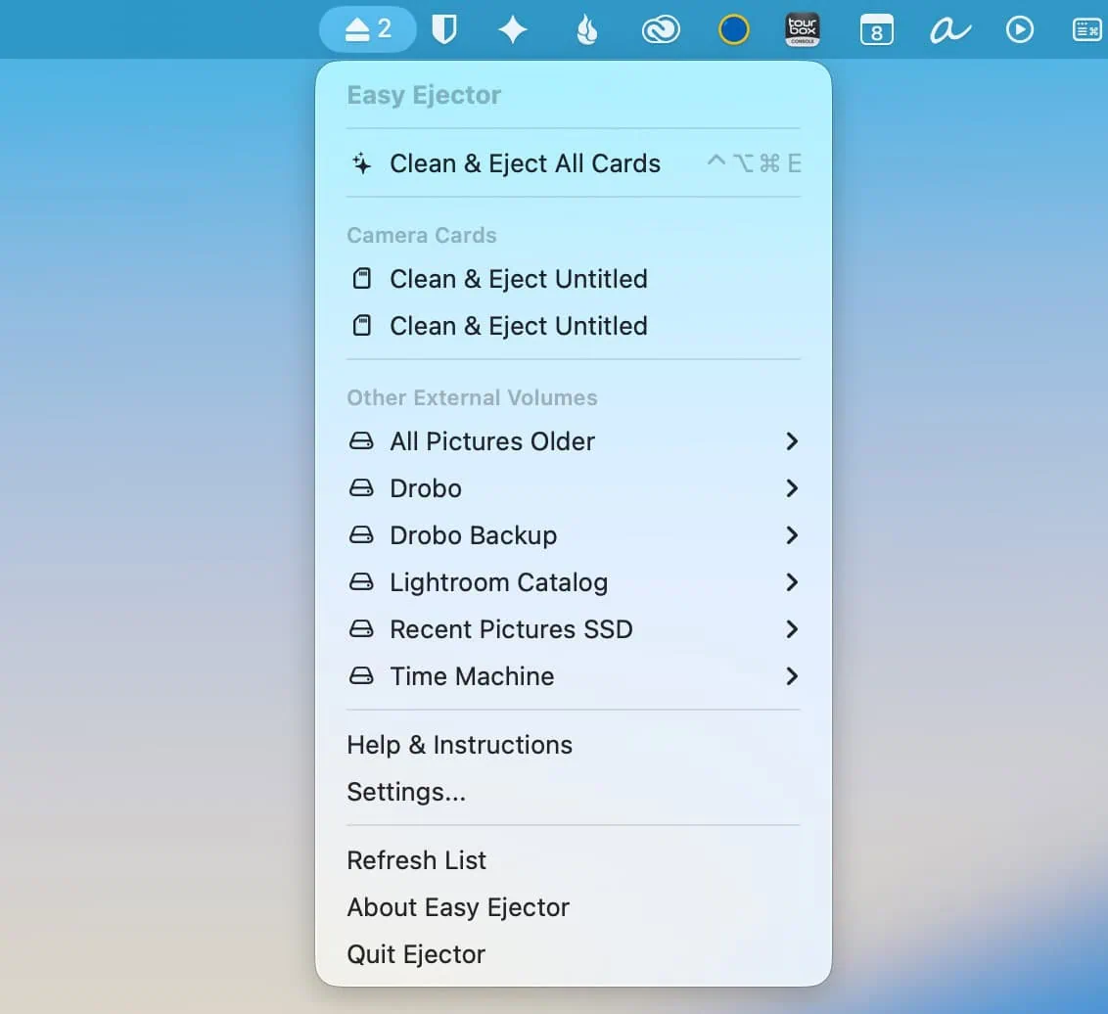Click the SD card icon of first Clean & Eject Untitled
Image resolution: width=1108 pixels, height=1014 pixels.
362,278
